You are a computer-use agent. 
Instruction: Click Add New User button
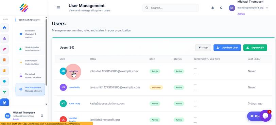(x=227, y=48)
